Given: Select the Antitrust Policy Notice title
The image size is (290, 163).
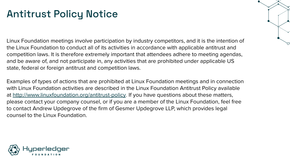Looking at the screenshot, I should coord(62,14).
